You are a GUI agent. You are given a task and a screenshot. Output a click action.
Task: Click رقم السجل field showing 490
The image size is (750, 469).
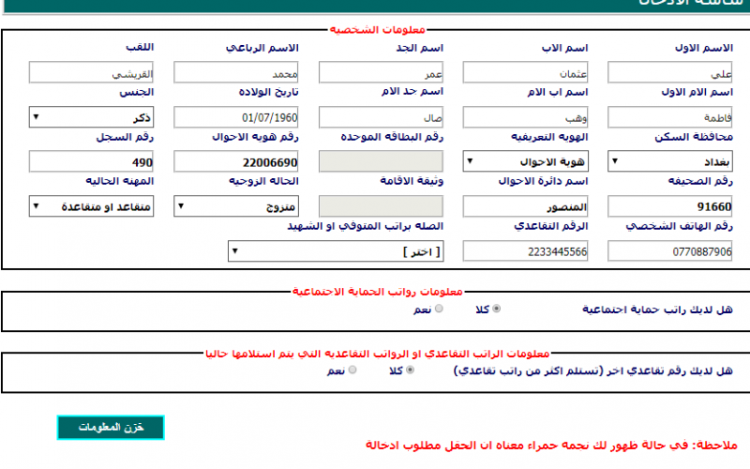[x=91, y=161]
